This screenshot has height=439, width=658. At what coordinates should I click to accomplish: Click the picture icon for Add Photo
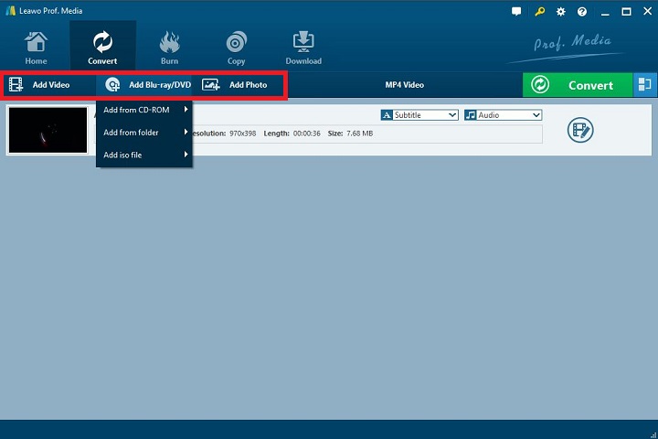(211, 84)
